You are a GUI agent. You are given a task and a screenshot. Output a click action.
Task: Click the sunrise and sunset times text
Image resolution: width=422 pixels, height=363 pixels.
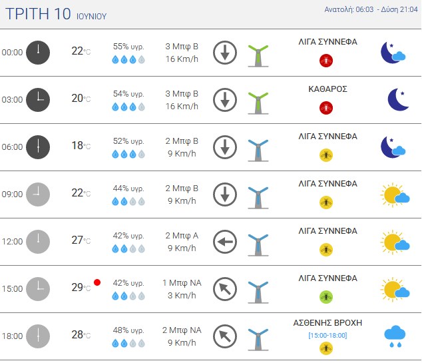371,9
